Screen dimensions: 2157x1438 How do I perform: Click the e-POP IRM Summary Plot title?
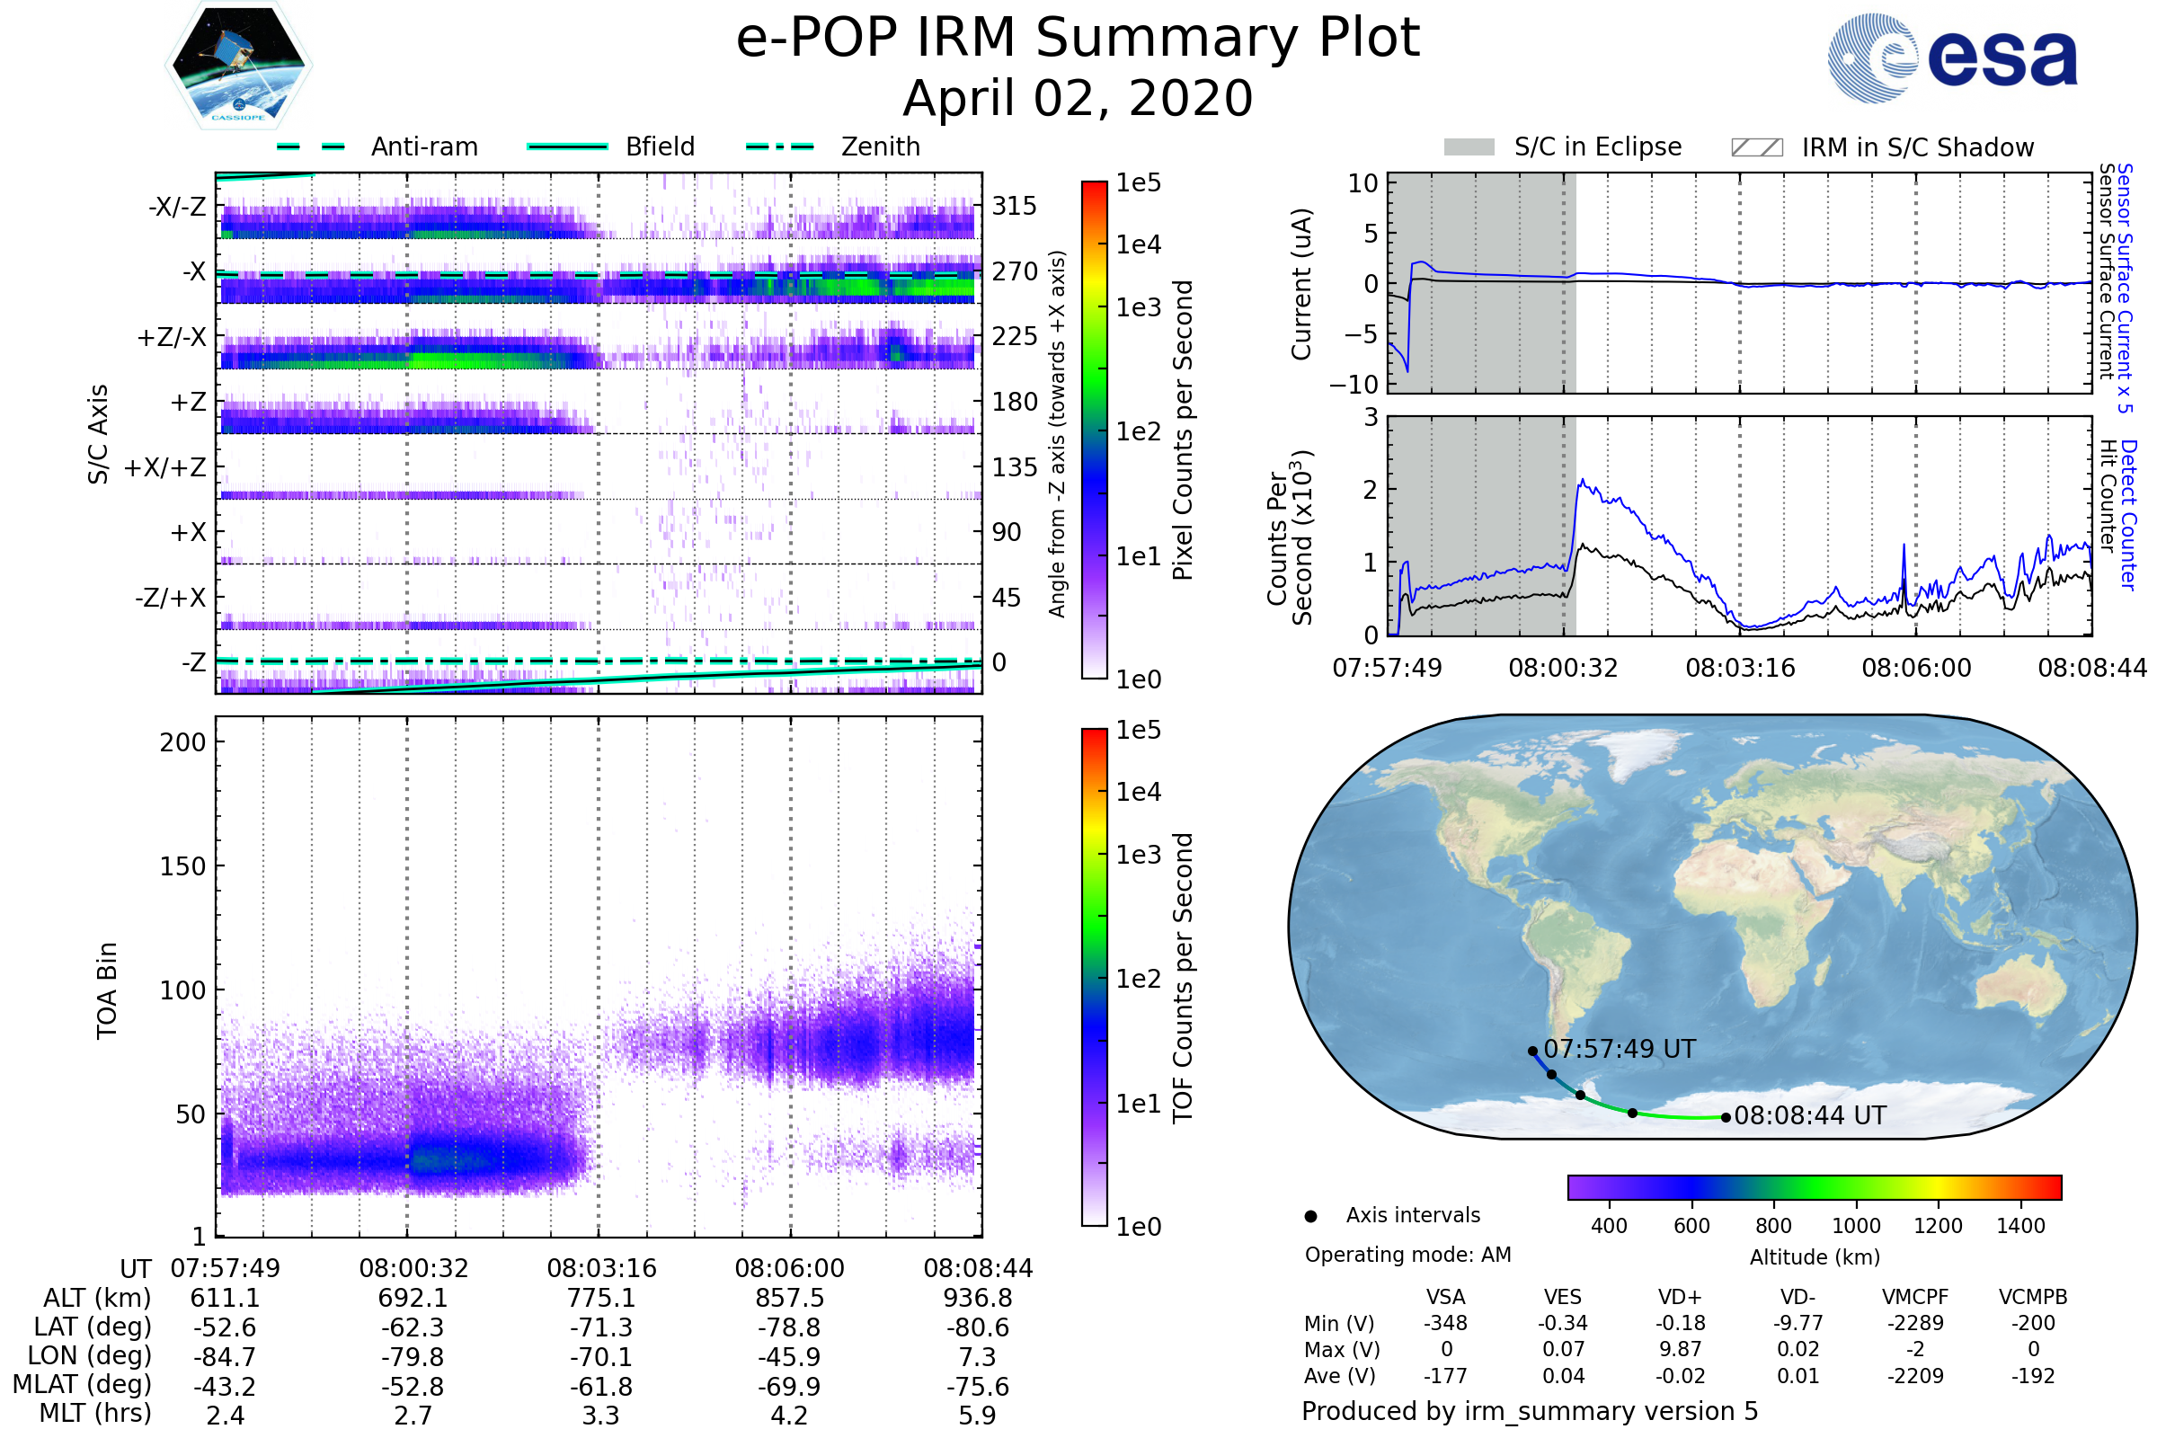1078,39
